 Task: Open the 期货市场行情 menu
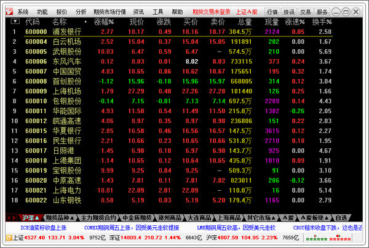click(x=109, y=12)
